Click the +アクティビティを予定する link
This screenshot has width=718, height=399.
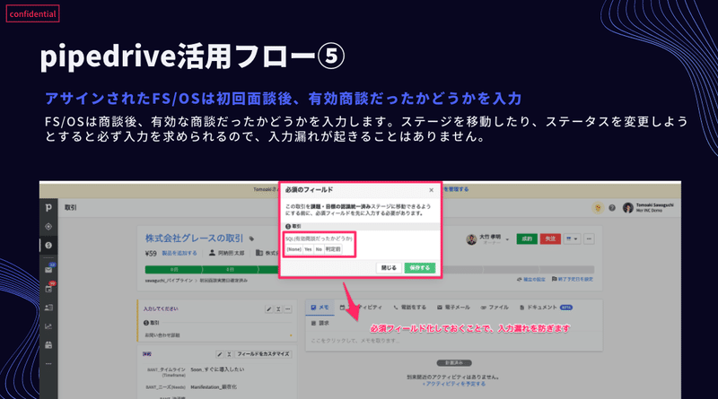point(453,384)
